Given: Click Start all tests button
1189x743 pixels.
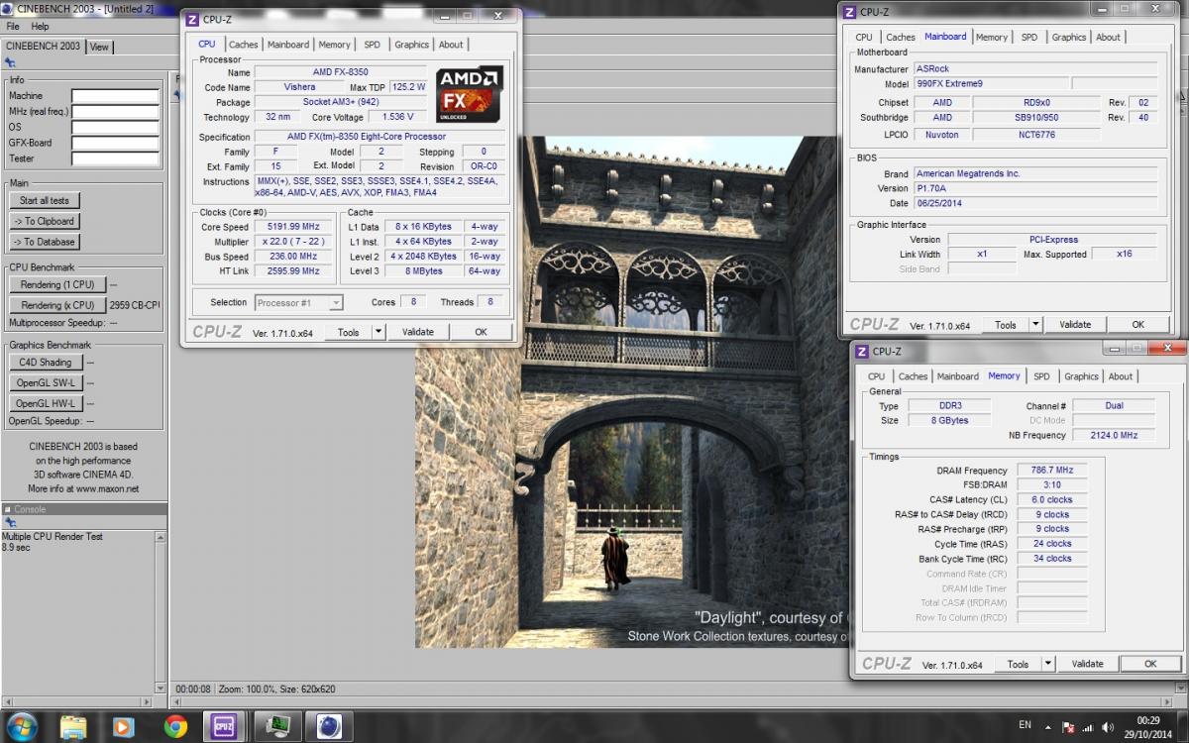Looking at the screenshot, I should (x=45, y=200).
